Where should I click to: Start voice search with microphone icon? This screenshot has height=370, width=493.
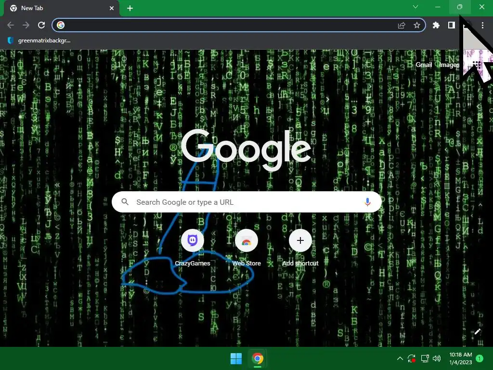click(367, 202)
